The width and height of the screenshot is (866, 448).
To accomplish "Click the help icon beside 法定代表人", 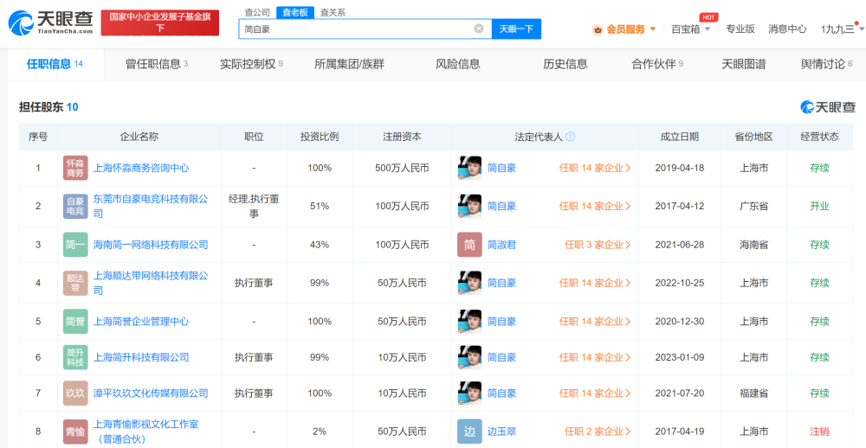I will coord(571,137).
